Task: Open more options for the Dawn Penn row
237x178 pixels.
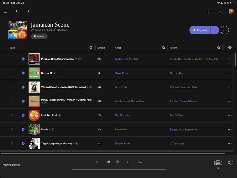Action: [230, 73]
